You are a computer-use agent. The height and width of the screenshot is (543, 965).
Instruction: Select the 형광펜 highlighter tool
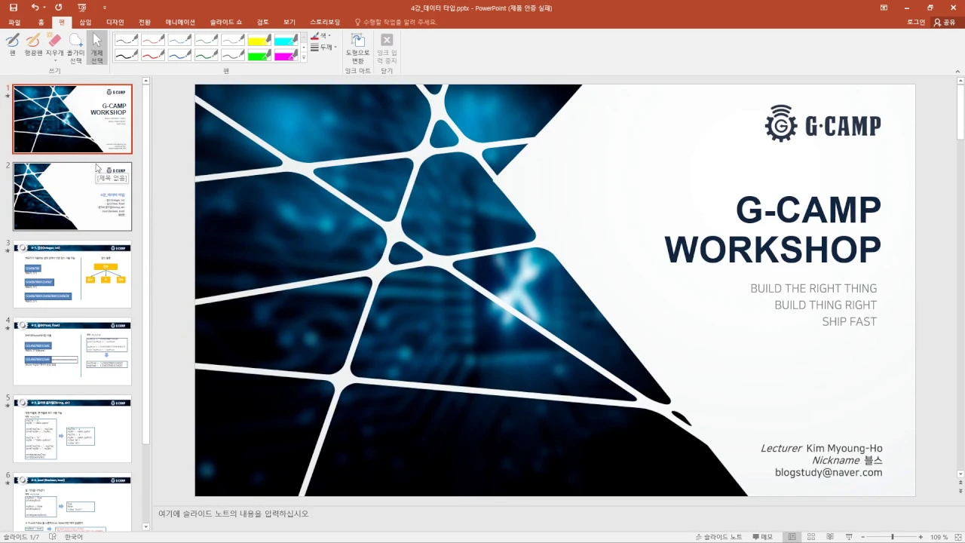point(33,44)
